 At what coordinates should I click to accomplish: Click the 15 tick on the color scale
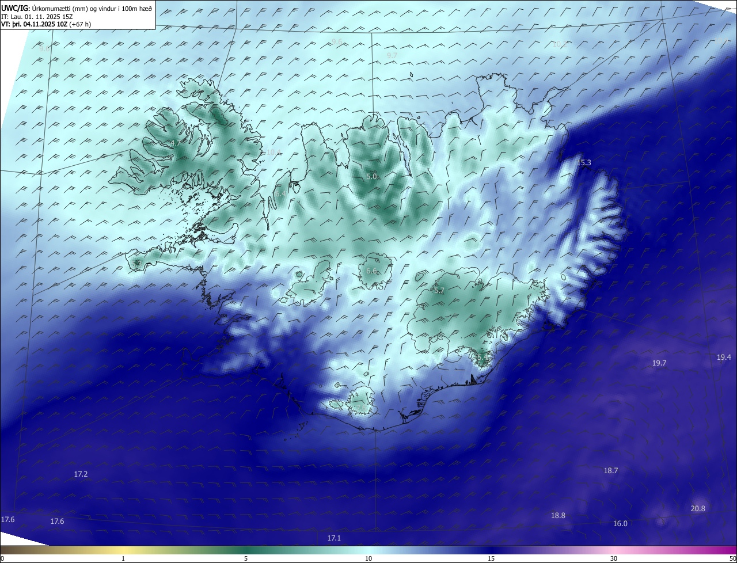pos(491,559)
